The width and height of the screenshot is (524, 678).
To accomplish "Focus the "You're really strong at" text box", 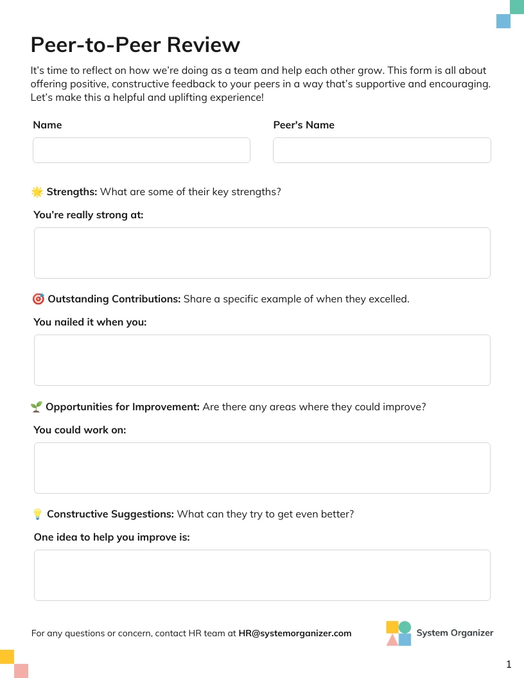I will coord(262,253).
